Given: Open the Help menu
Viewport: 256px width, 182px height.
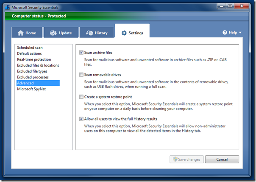Looking at the screenshot, I should coord(232,32).
